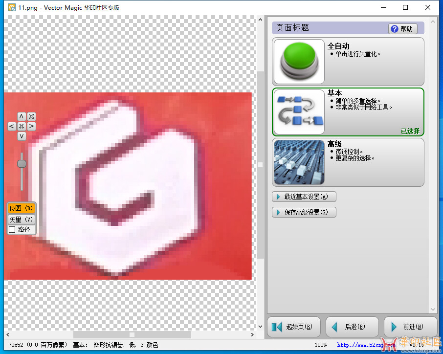443x354 pixels.
Task: Pan the image view down
Action: (x=22, y=136)
